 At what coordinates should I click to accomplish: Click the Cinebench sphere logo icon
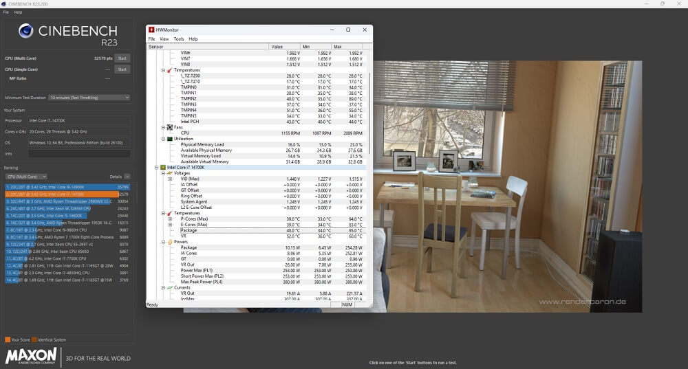click(26, 30)
